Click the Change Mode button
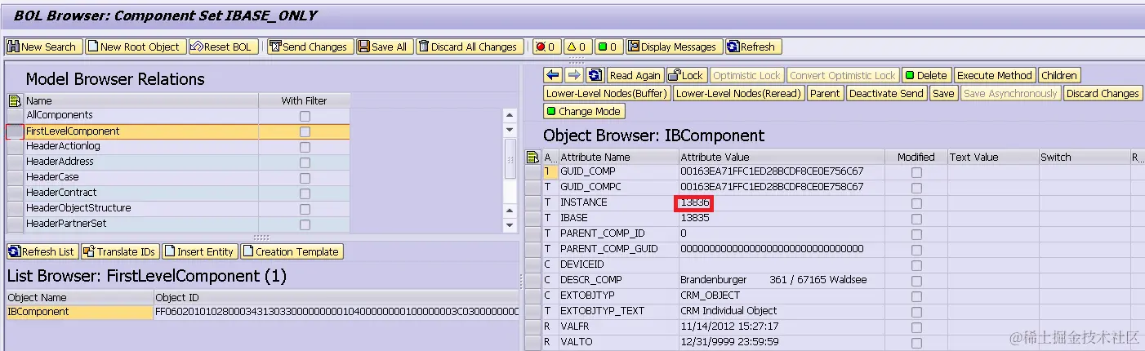1145x351 pixels. click(584, 111)
